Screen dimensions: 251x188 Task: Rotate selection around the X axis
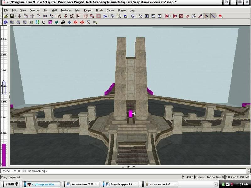click(x=26, y=16)
